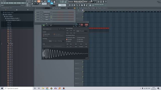The width and height of the screenshot is (161, 90).
Task: Open the Declicking Mode dropdown
Action: [58, 41]
